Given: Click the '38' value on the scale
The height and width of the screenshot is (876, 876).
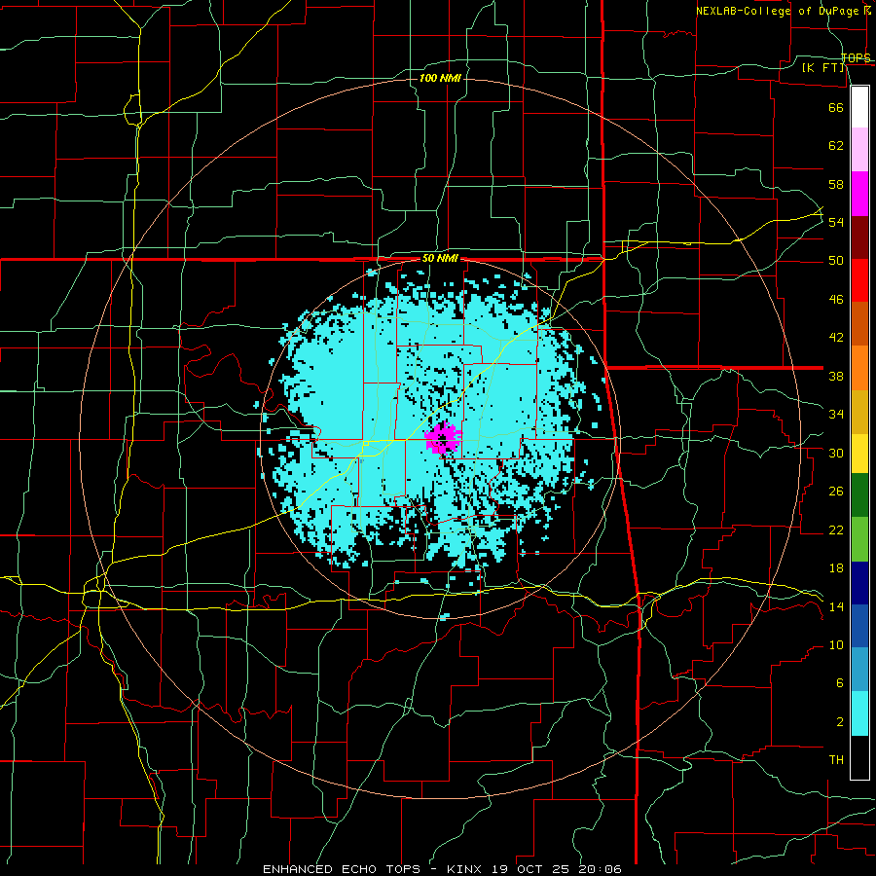Looking at the screenshot, I should tap(836, 376).
